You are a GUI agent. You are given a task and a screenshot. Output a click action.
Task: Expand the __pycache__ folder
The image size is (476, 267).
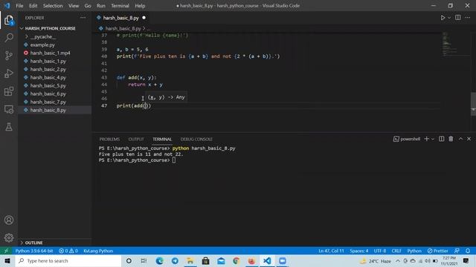(x=43, y=36)
